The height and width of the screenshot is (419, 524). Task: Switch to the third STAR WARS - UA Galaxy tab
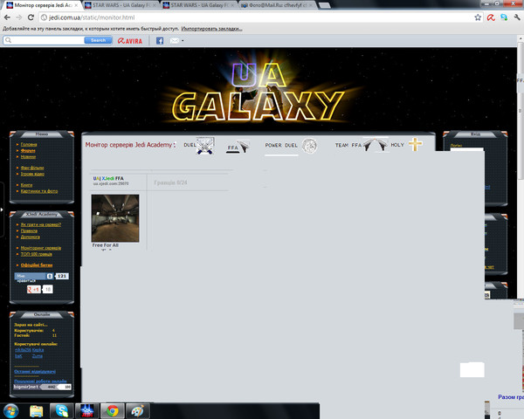point(198,5)
